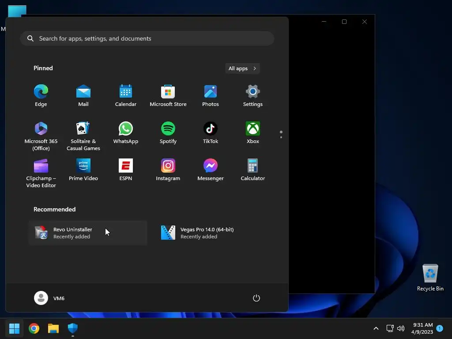The image size is (452, 339).
Task: Go to next pinned apps page dot
Action: point(281,137)
